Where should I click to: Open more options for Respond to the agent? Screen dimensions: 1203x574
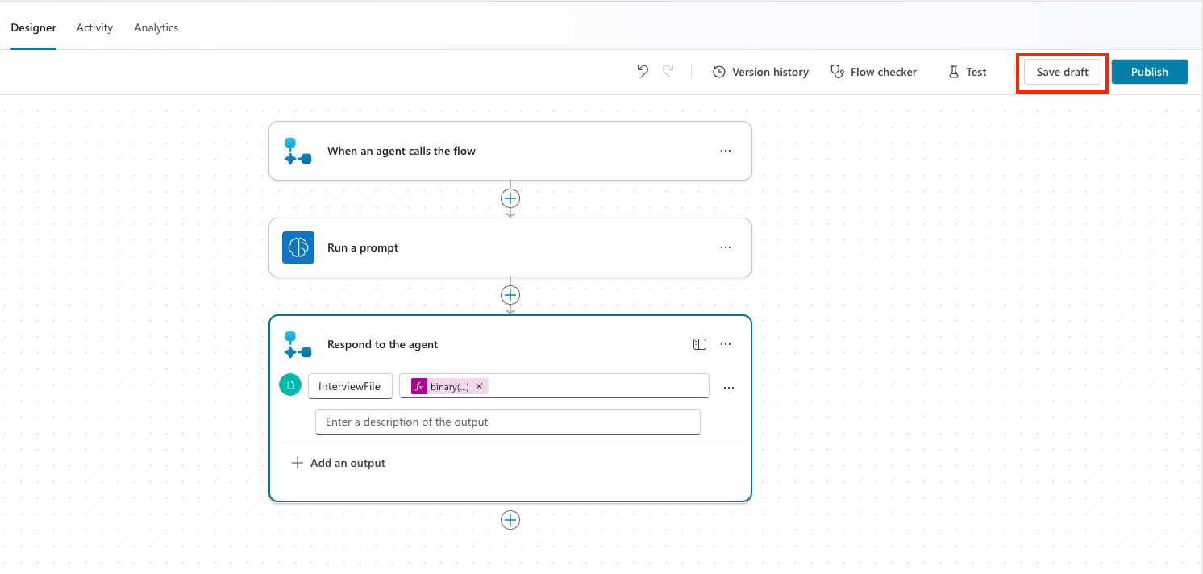tap(726, 344)
